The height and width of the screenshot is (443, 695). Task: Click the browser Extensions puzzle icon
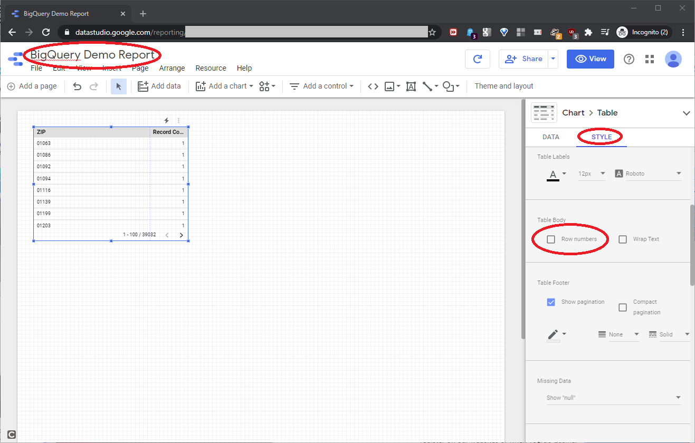pos(588,32)
